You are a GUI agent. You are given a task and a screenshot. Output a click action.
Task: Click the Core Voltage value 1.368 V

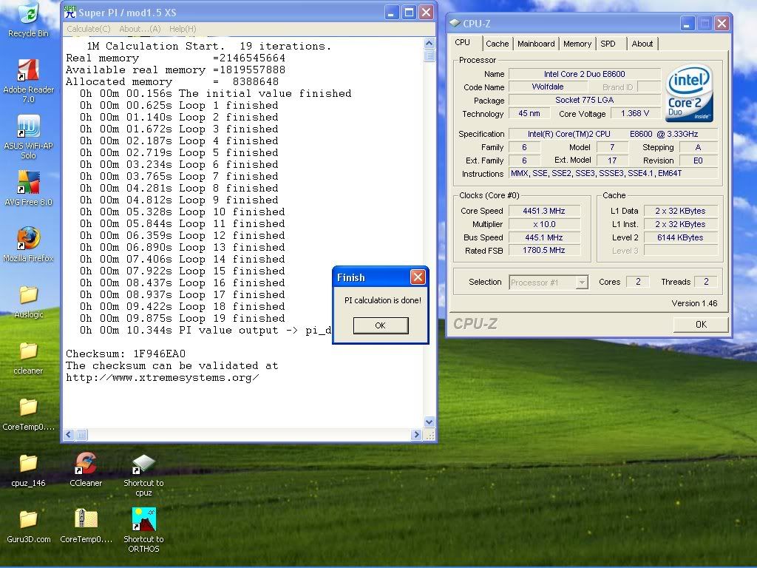[x=635, y=113]
